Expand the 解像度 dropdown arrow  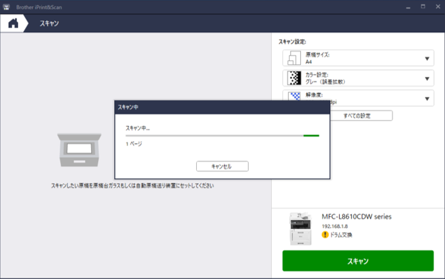pyautogui.click(x=428, y=99)
